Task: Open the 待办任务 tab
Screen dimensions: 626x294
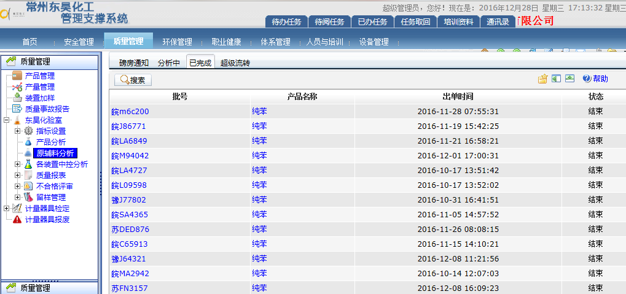Action: [286, 21]
